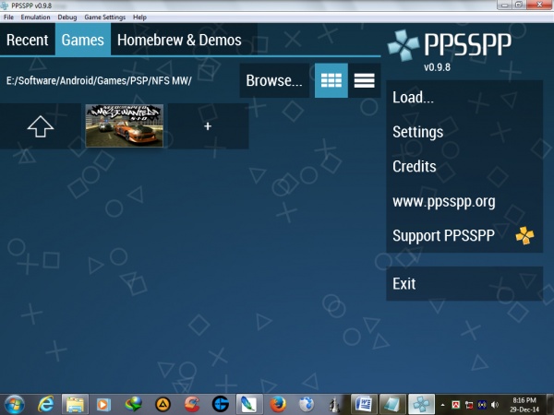The height and width of the screenshot is (415, 554).
Task: Go up one folder with up arrow
Action: tap(41, 126)
